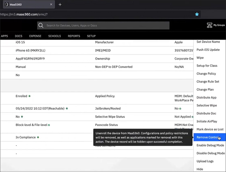Image resolution: width=226 pixels, height=172 pixels.
Task: Open the EXPENSE menu
Action: [x=35, y=36]
